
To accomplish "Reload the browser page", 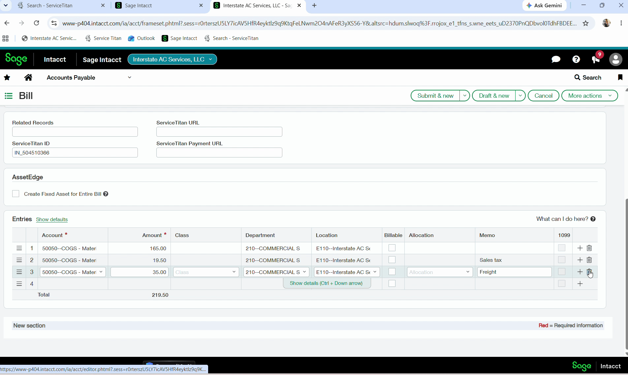I will click(x=37, y=23).
